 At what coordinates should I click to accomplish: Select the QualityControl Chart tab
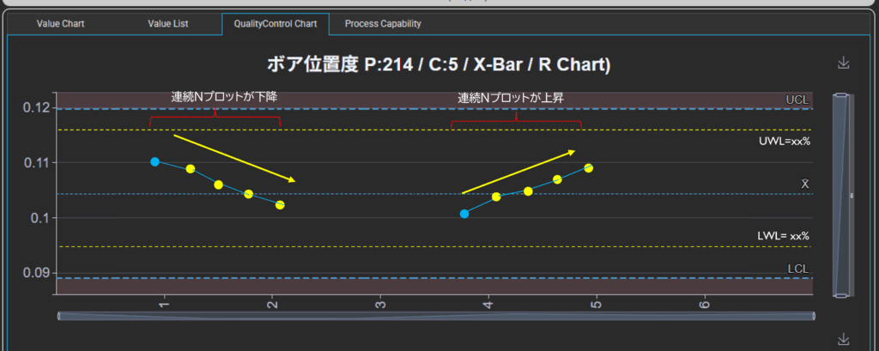pos(275,24)
